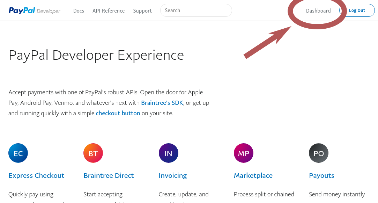The width and height of the screenshot is (378, 203).
Task: Click the PayPal Developer logo
Action: coord(35,11)
